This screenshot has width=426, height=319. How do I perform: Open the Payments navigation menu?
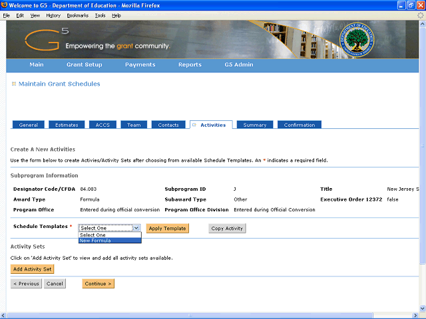tap(140, 64)
